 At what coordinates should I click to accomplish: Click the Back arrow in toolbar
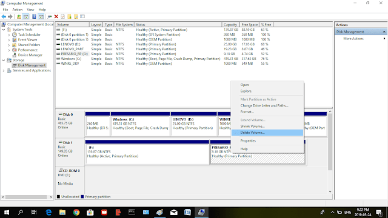(4, 16)
